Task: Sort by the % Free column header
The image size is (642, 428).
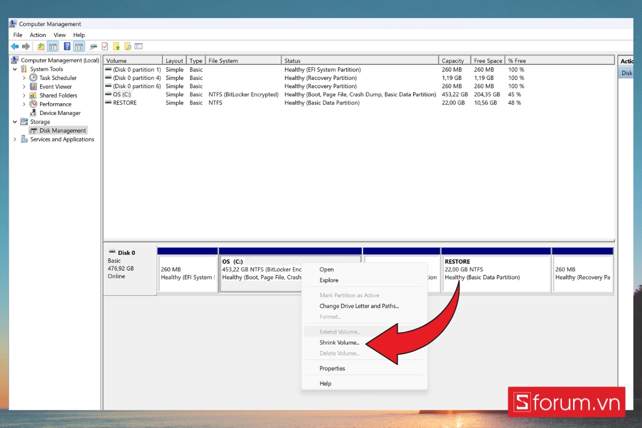Action: [x=560, y=60]
